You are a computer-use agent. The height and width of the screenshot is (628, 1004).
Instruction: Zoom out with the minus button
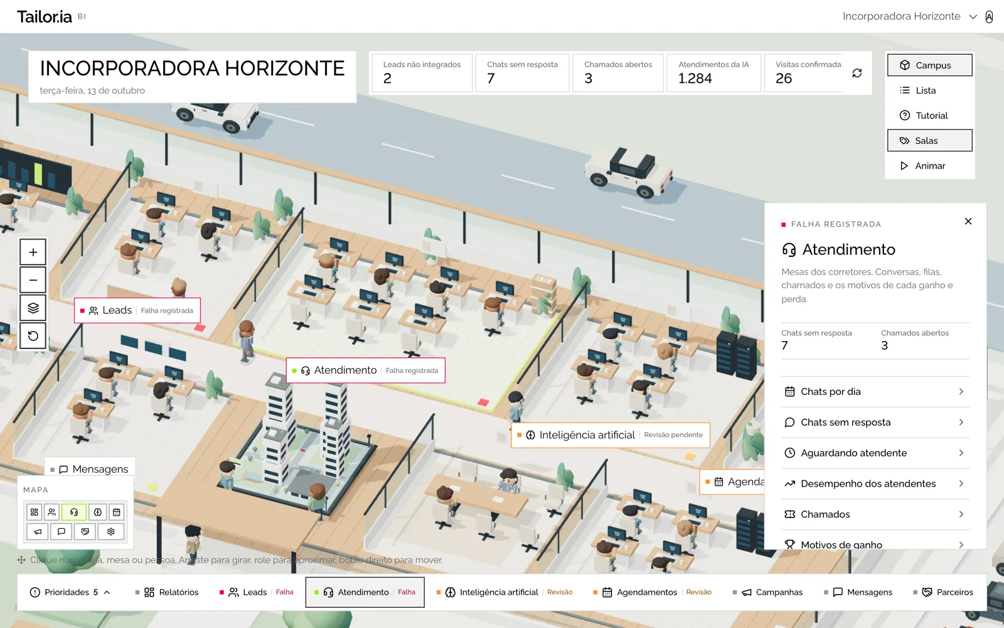pos(33,280)
